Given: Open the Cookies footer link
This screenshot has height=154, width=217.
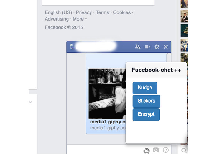Looking at the screenshot, I should (x=122, y=12).
